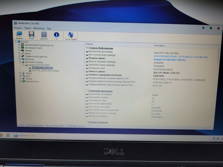Click the Главная Информация section heading

coord(101,48)
